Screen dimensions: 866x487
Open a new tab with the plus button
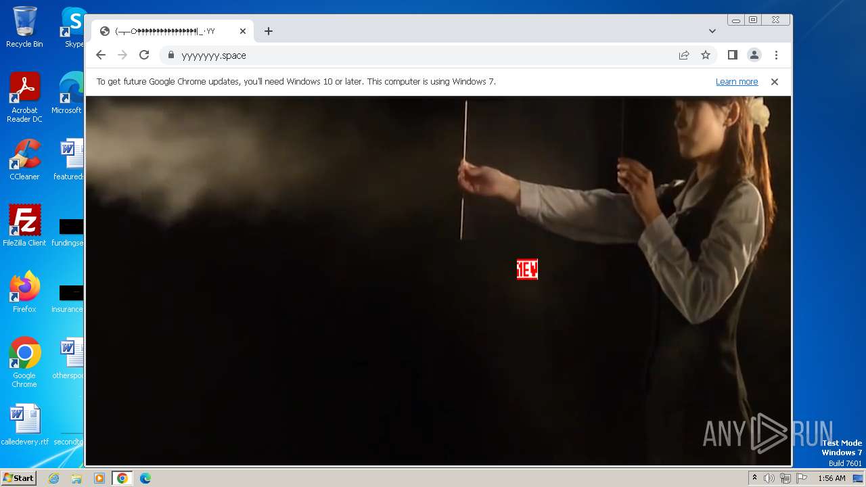point(269,31)
